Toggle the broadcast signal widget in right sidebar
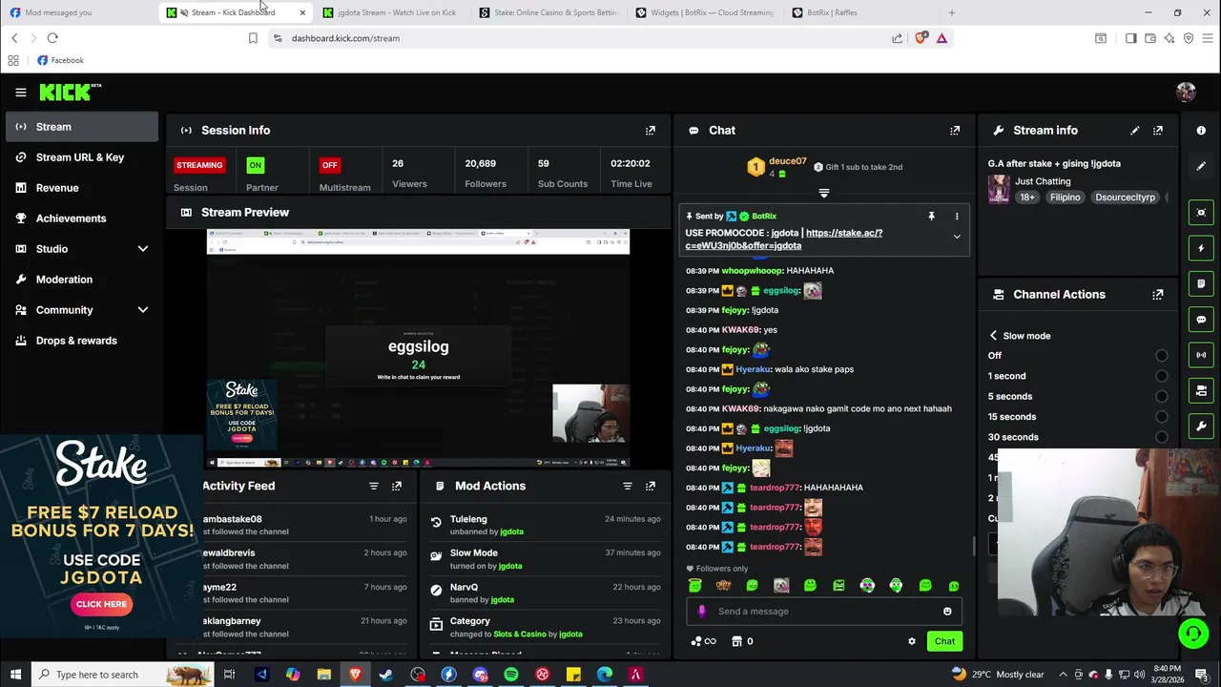The image size is (1221, 687). tap(1201, 355)
